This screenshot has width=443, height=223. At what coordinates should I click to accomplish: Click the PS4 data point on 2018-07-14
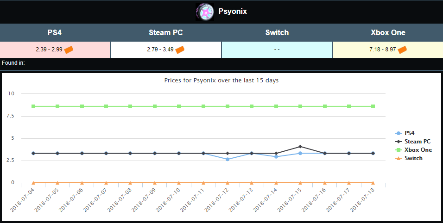276,157
